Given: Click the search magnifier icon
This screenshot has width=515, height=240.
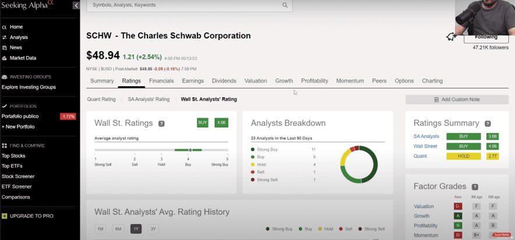Looking at the screenshot, I should click(285, 5).
